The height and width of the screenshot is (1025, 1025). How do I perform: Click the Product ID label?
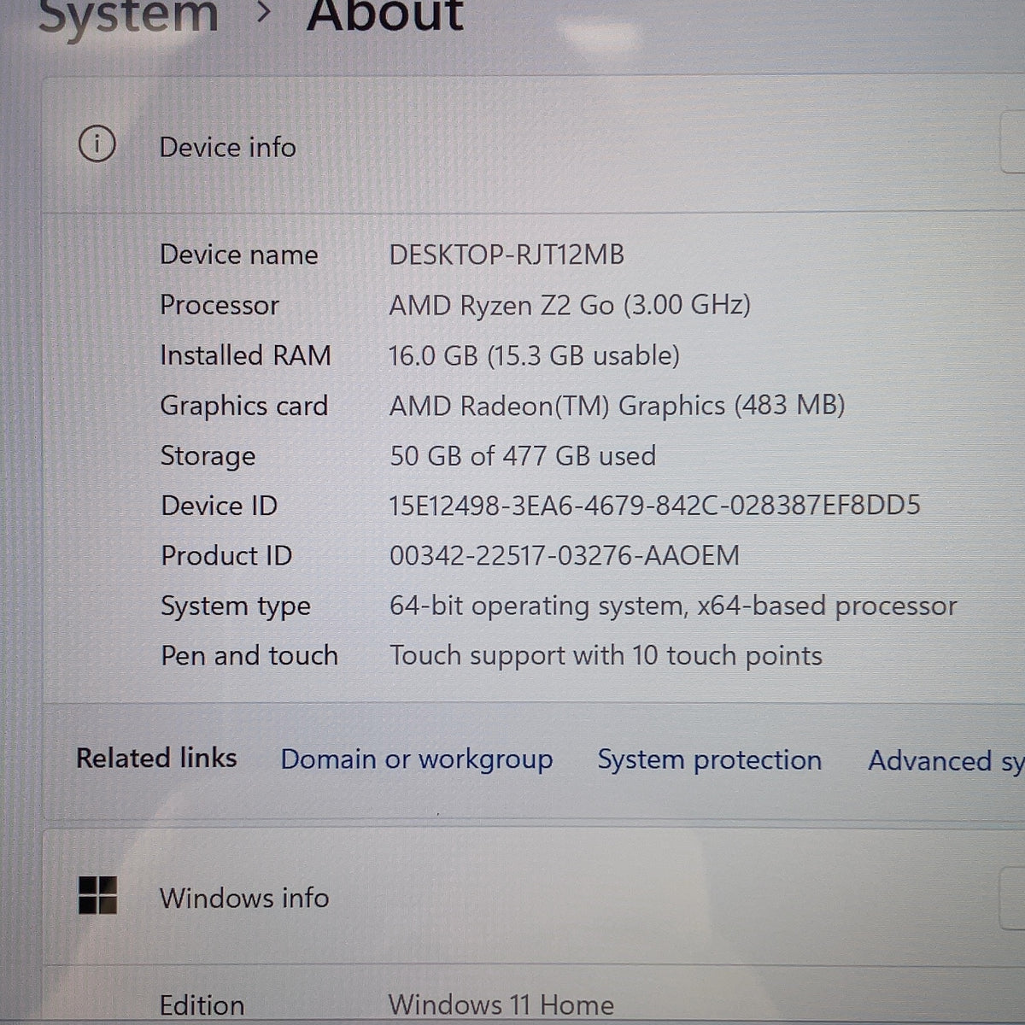click(226, 556)
